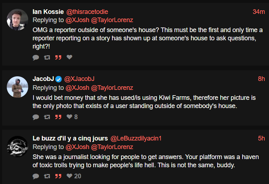
Task: Click JacobJ's verified badge
Action: coord(58,79)
